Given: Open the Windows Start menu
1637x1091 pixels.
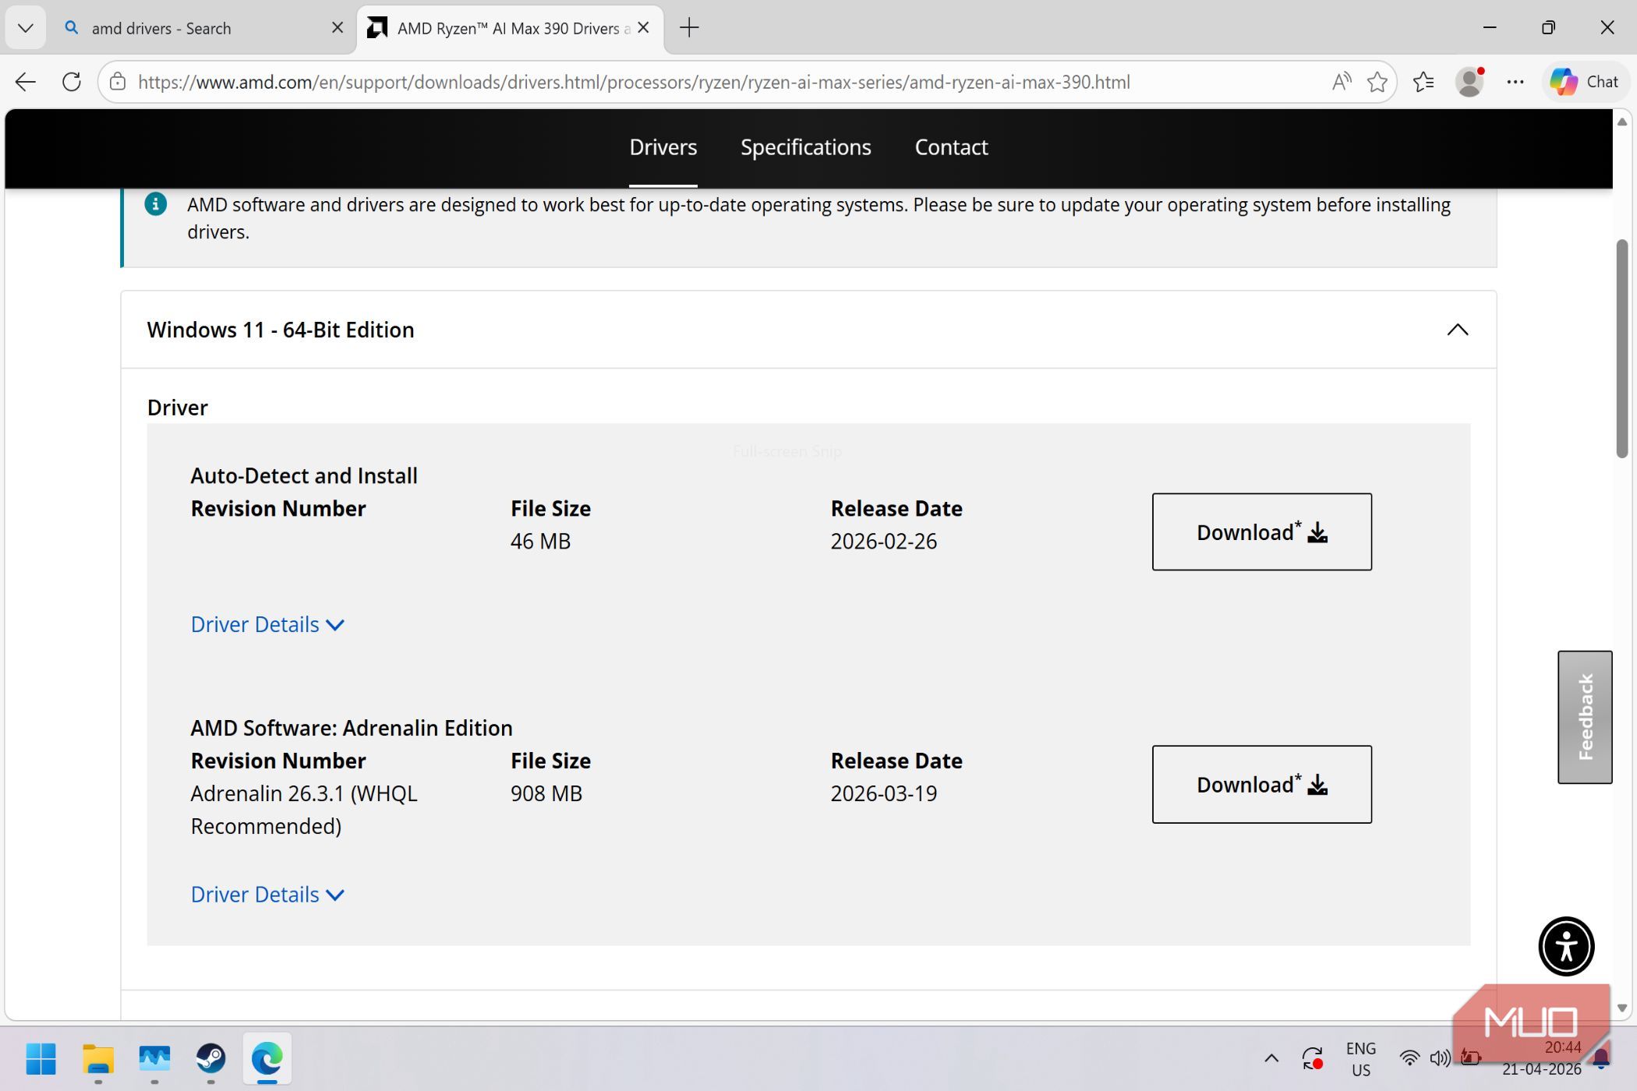Looking at the screenshot, I should pos(41,1058).
